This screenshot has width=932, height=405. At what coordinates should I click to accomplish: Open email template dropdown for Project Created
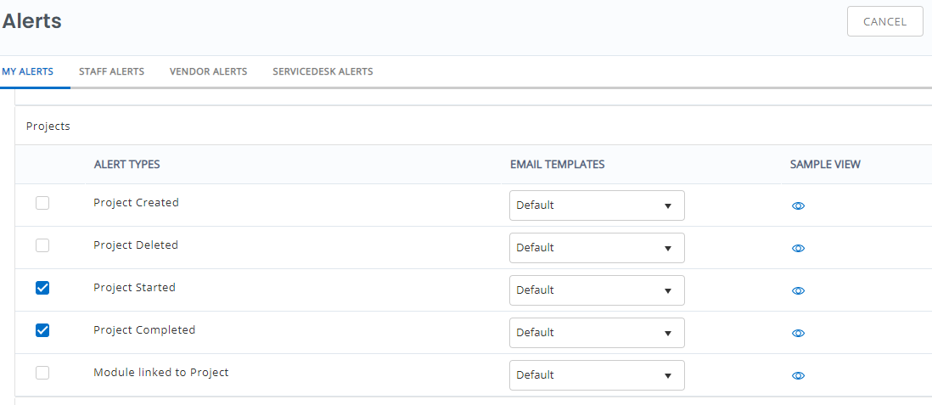[597, 205]
